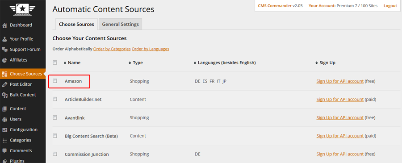
Task: Click the Order by Categories link
Action: [x=112, y=49]
